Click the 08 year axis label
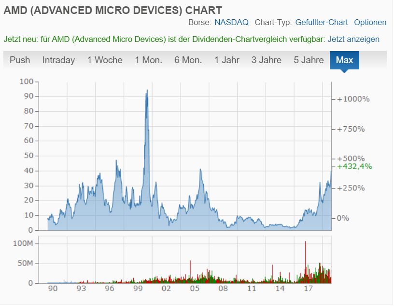Viewport: 395px width, 306px height. [x=223, y=288]
